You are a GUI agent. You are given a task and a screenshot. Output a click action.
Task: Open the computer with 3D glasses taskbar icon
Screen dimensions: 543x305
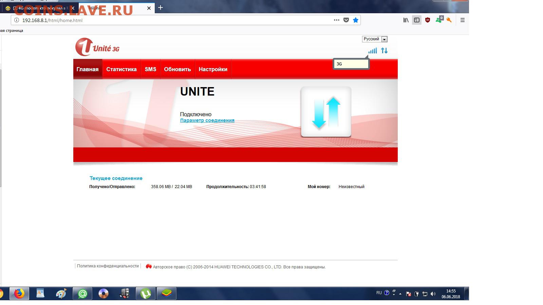click(x=125, y=293)
